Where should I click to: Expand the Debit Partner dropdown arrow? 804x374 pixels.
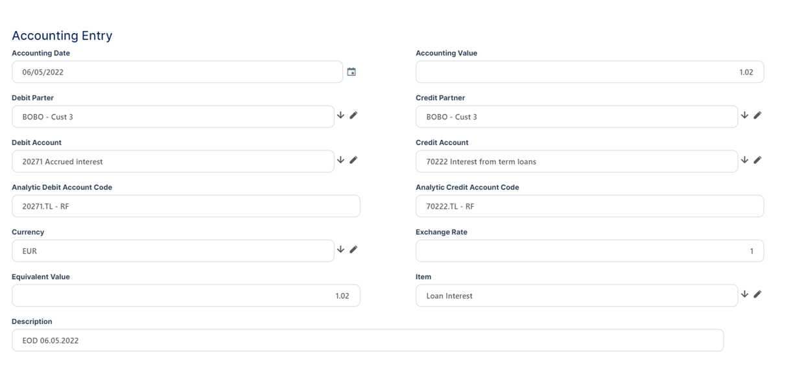(340, 115)
